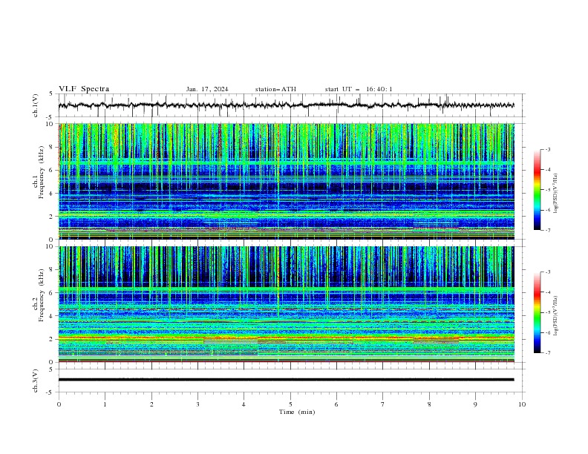
Task: Click time axis tick label "2"
Action: coord(151,404)
